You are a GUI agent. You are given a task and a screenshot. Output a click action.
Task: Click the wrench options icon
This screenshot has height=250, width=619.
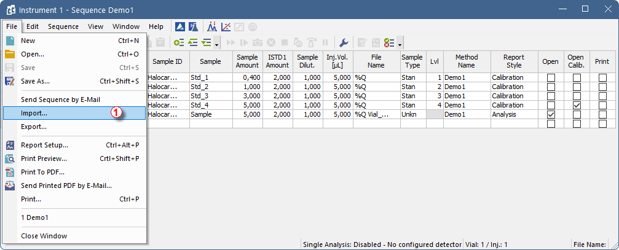point(344,42)
